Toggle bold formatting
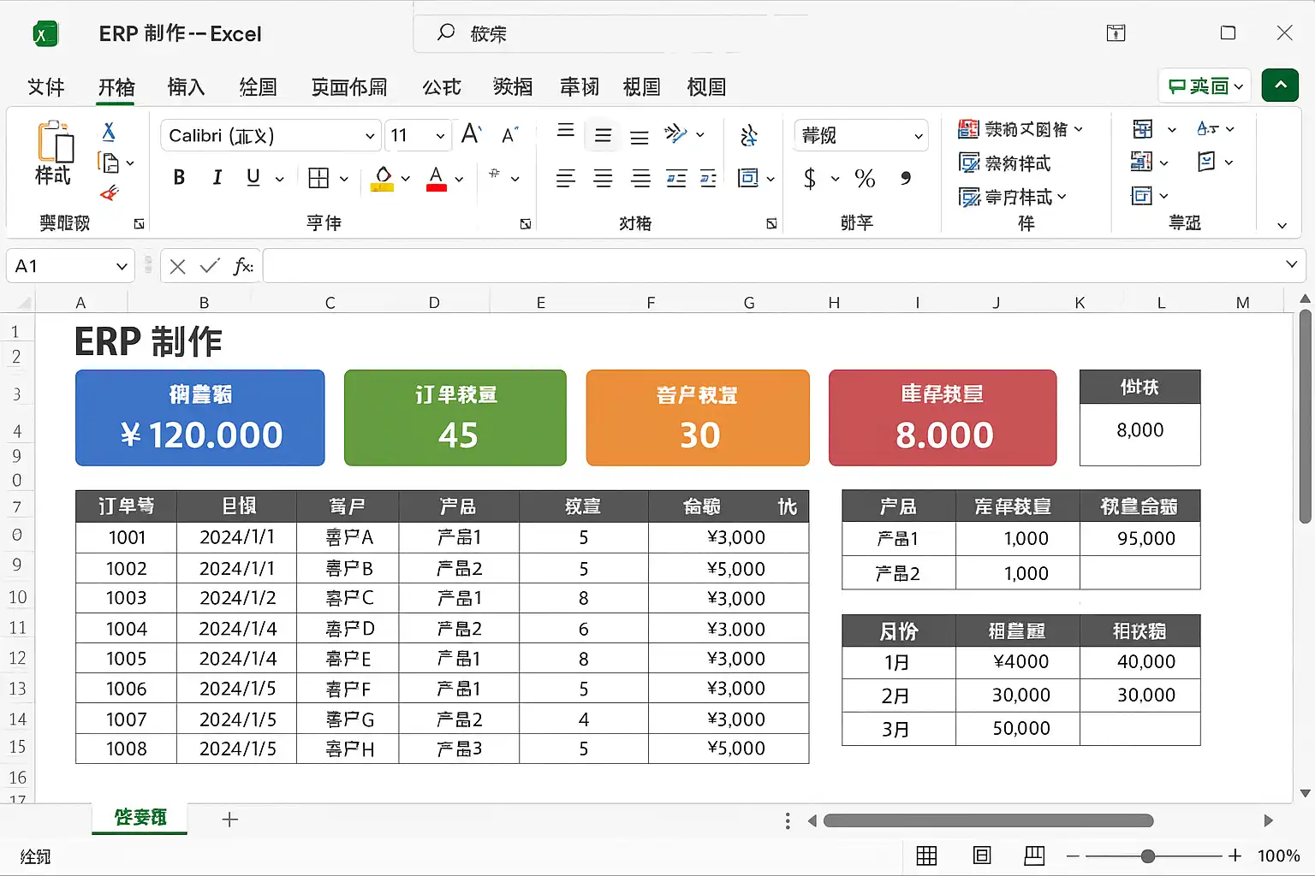Screen dimensions: 1315x876 (x=179, y=178)
